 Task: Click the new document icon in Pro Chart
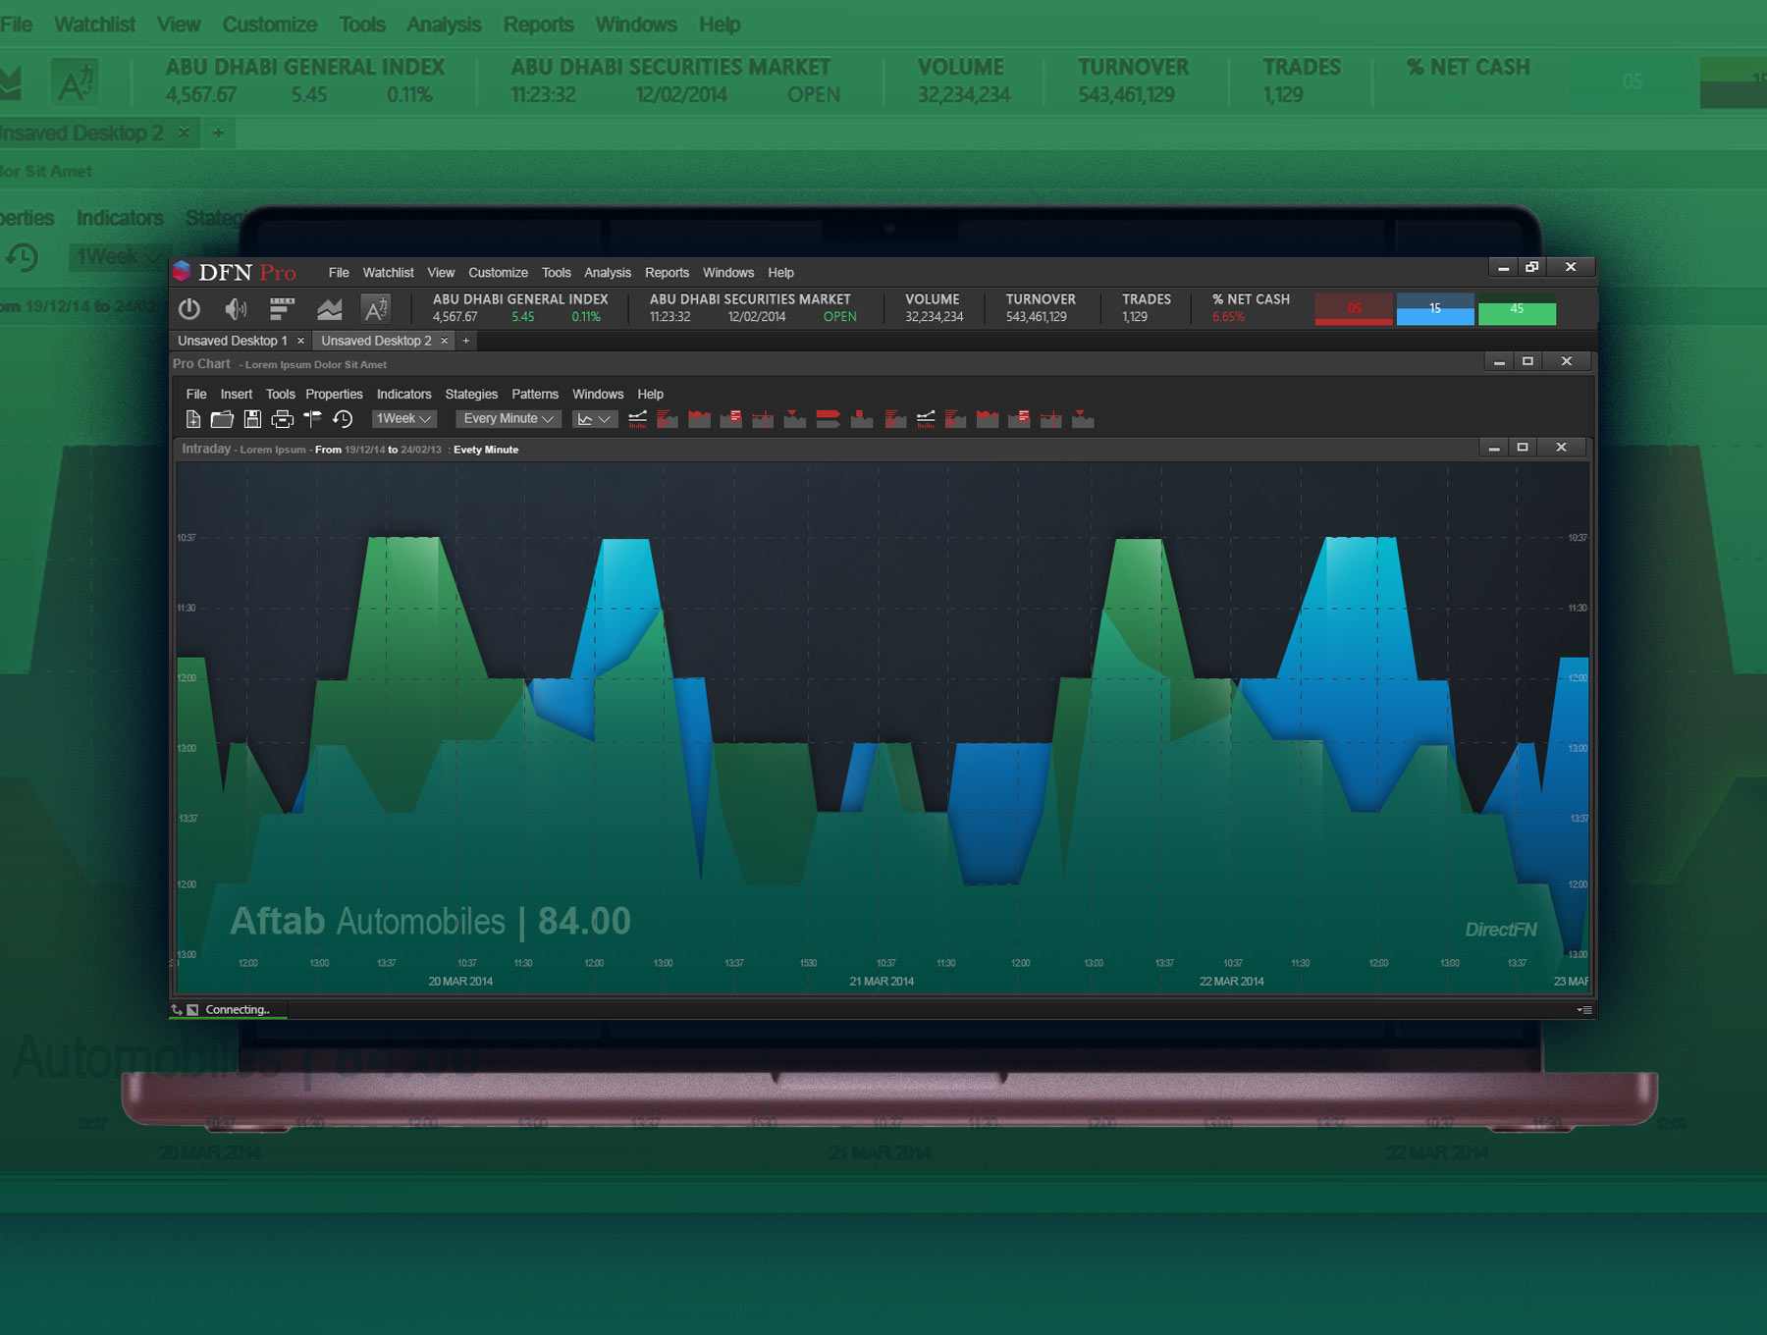[x=193, y=419]
